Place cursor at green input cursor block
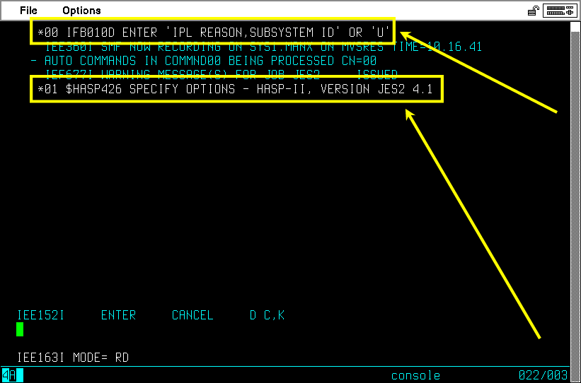Viewport: 581px width, 383px height. 20,329
